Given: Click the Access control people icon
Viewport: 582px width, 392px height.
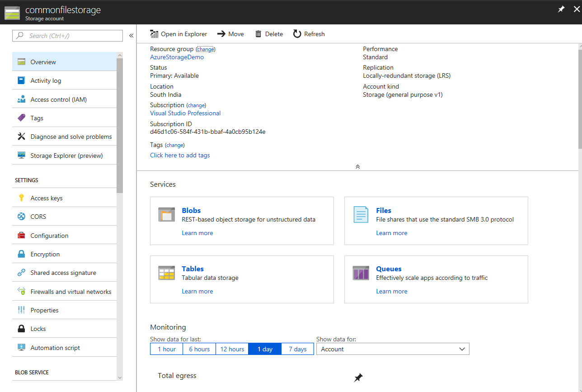Looking at the screenshot, I should click(x=21, y=99).
